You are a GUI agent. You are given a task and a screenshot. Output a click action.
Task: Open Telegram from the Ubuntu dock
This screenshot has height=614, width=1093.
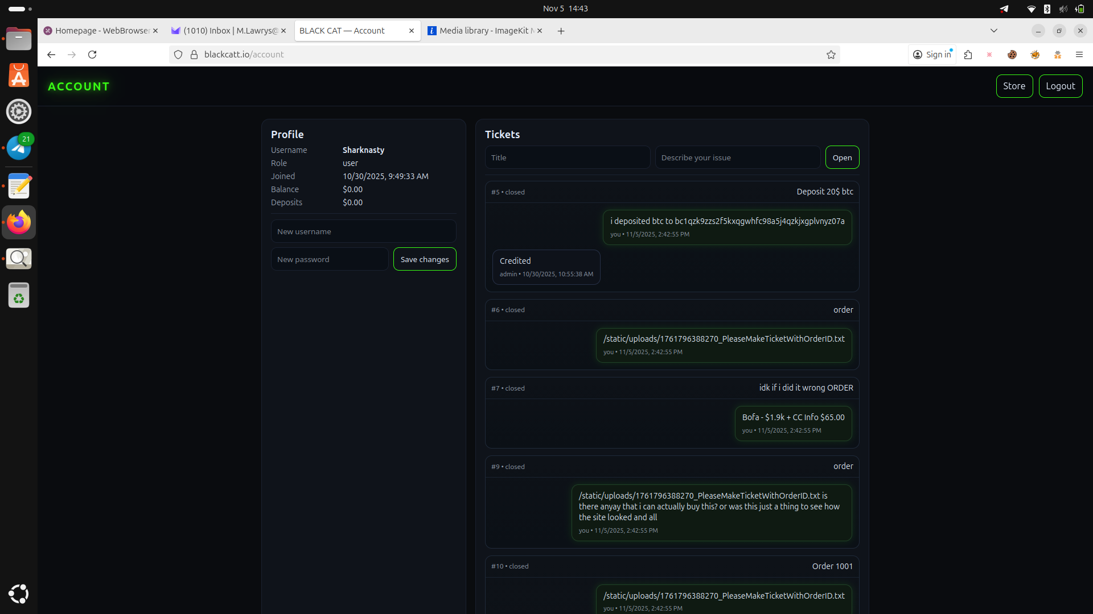(19, 148)
